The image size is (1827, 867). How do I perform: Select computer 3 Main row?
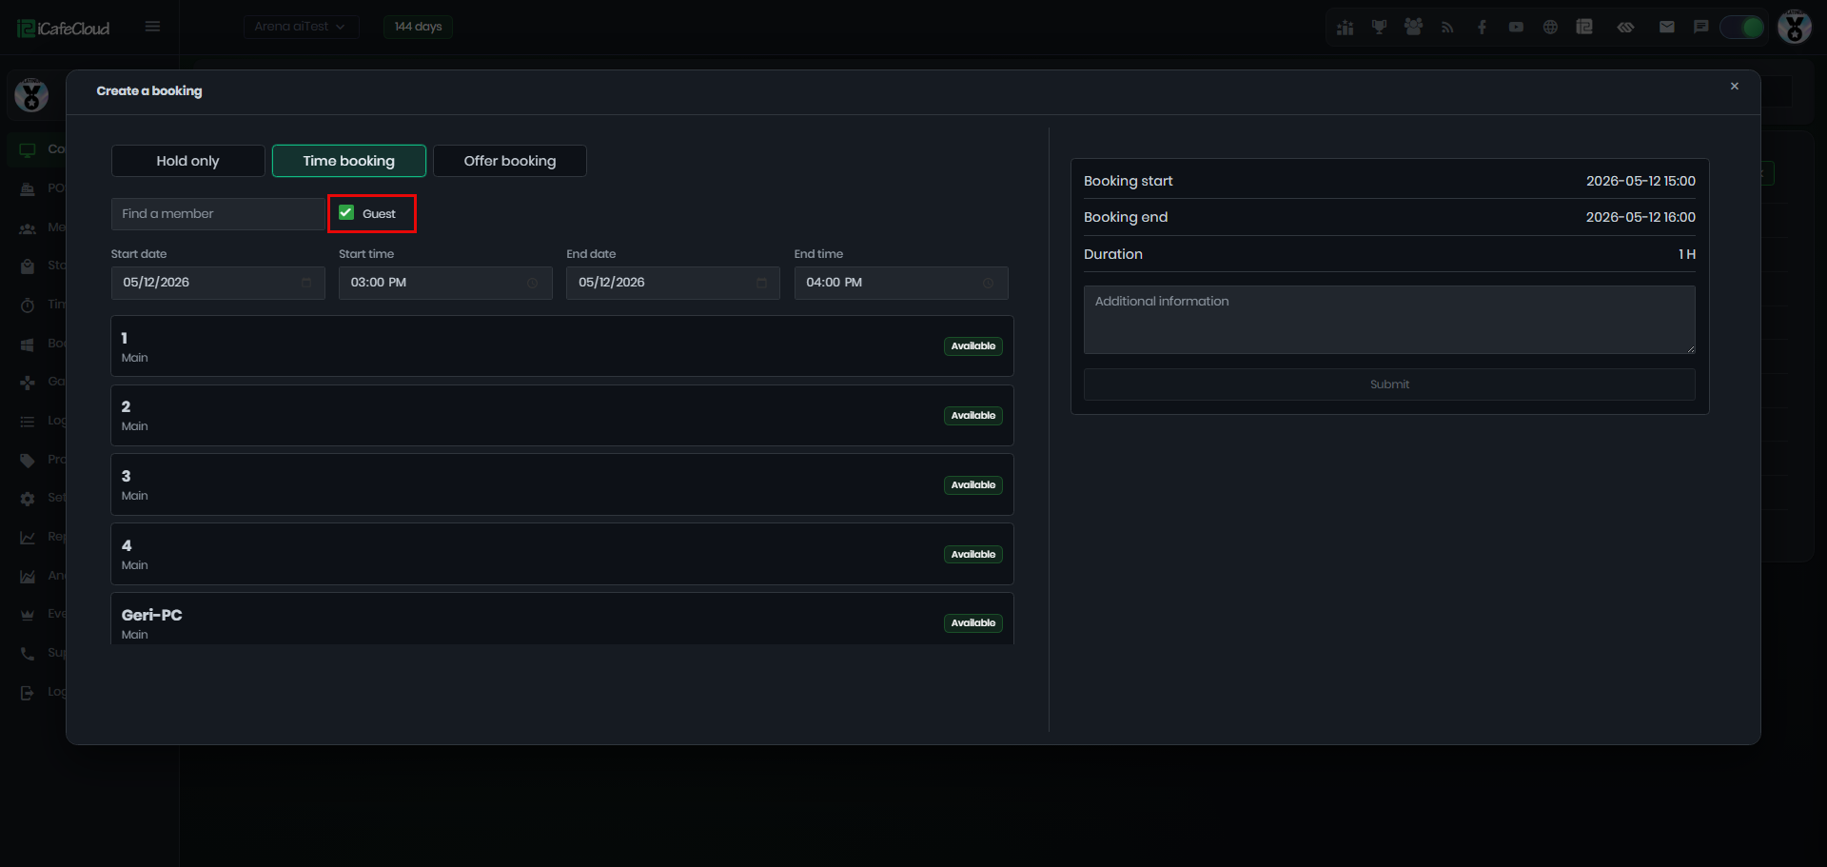[x=562, y=484]
